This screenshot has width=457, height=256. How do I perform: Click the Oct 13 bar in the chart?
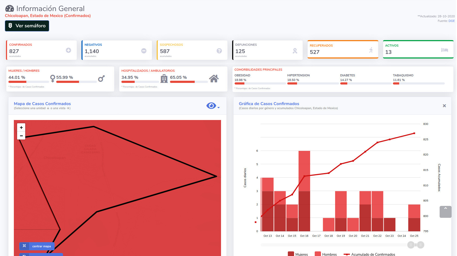point(267,204)
